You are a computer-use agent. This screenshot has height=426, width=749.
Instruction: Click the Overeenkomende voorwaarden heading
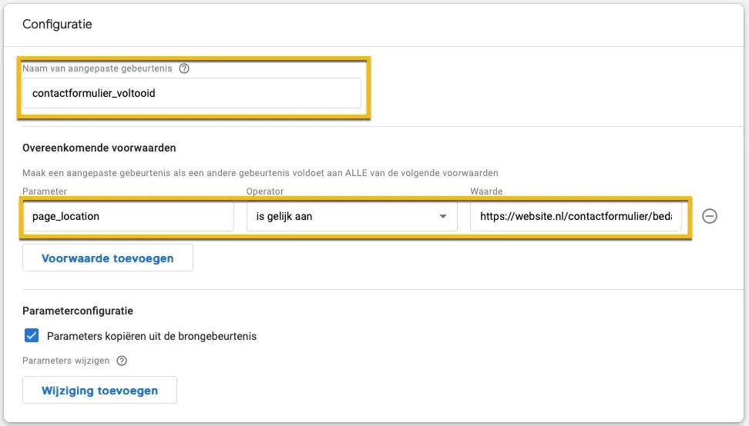pos(99,148)
